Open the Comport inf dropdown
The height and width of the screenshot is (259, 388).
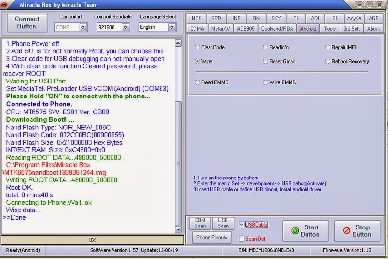[83, 27]
